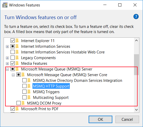Click the blue help question mark icon
This screenshot has height=127, width=143.
pos(136,17)
